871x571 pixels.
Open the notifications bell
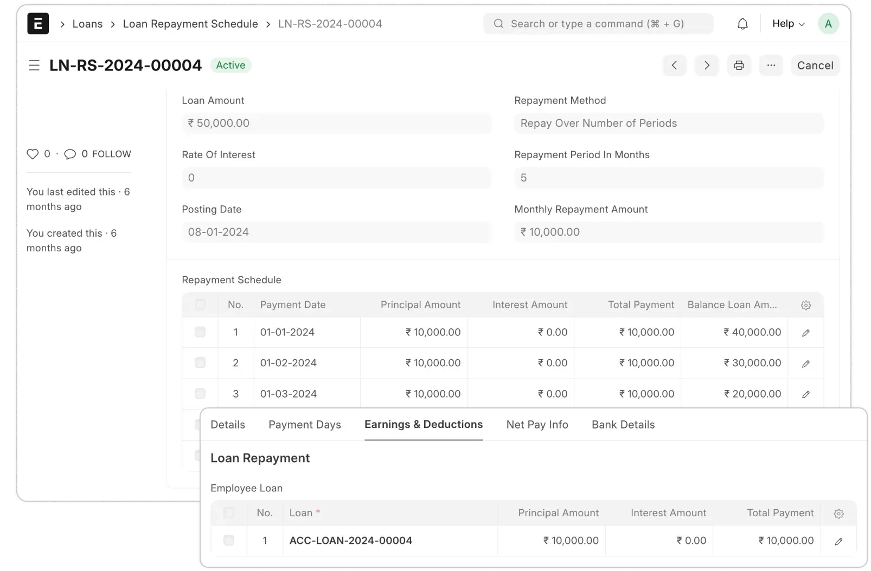[x=742, y=23]
